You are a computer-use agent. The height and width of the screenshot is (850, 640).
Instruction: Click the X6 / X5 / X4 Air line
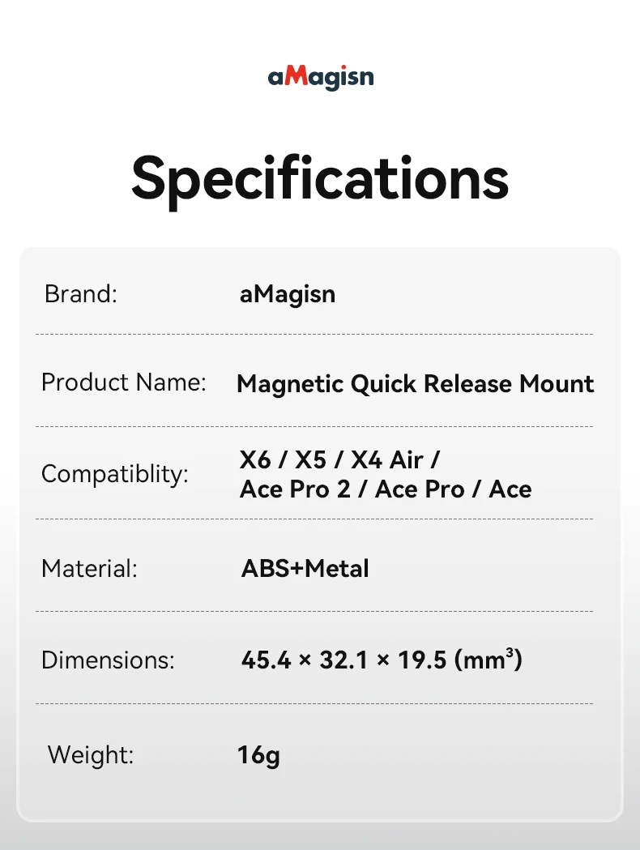tap(339, 459)
